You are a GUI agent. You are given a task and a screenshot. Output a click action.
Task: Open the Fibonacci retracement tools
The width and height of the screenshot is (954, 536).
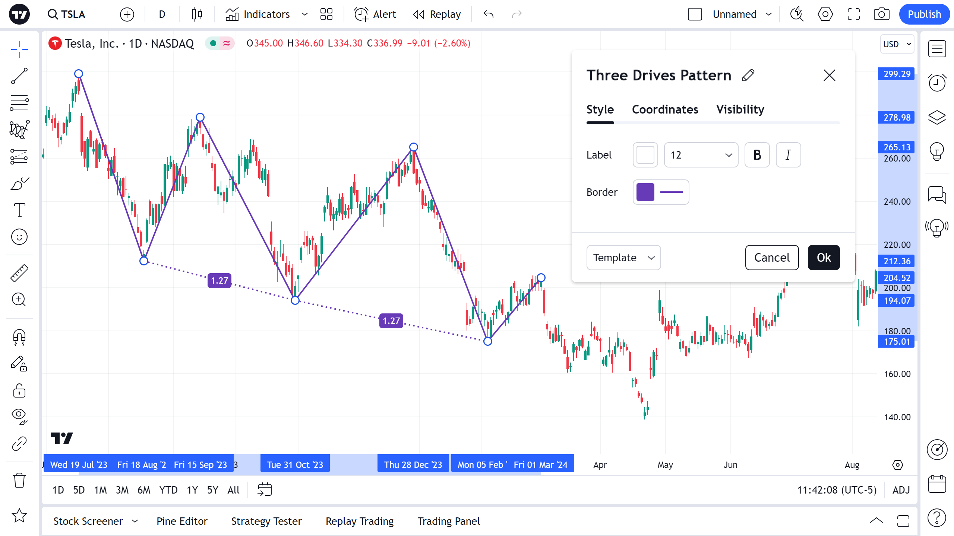(x=19, y=103)
